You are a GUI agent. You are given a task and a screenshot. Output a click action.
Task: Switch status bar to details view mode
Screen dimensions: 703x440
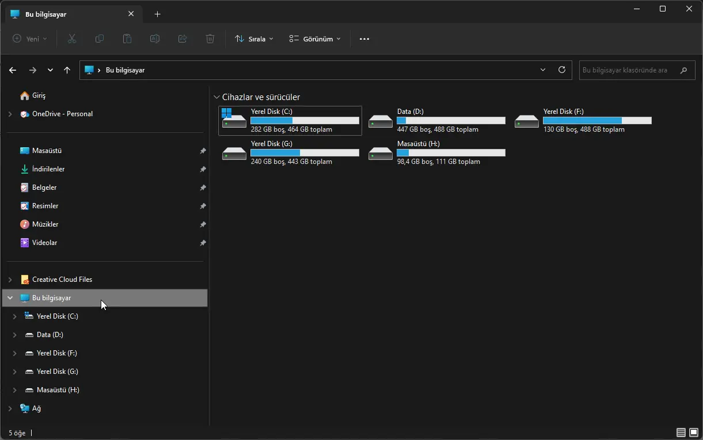[x=681, y=433]
